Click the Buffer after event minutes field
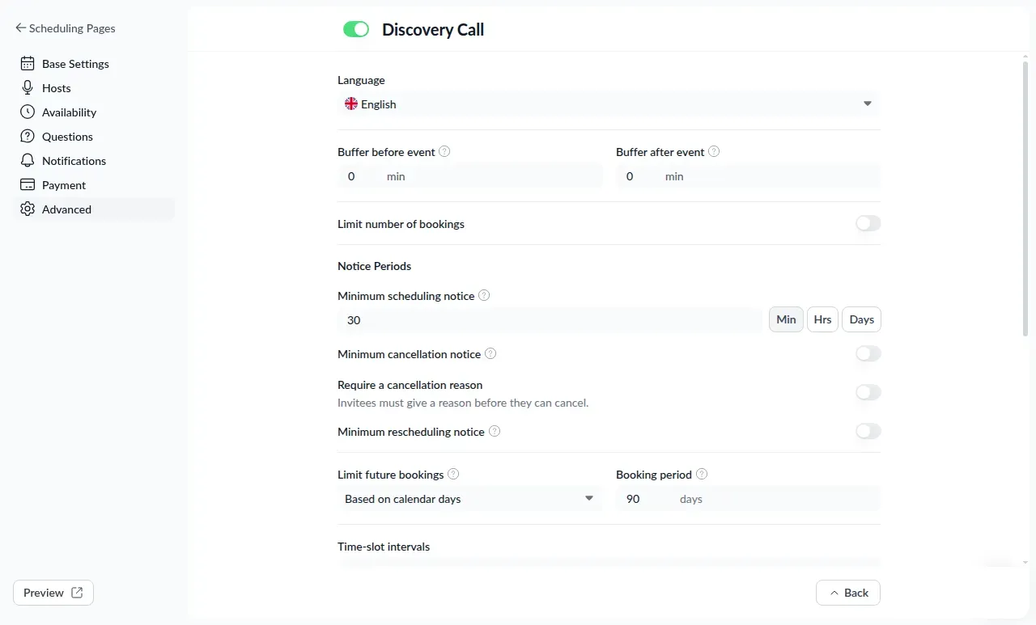The height and width of the screenshot is (625, 1036). point(748,176)
